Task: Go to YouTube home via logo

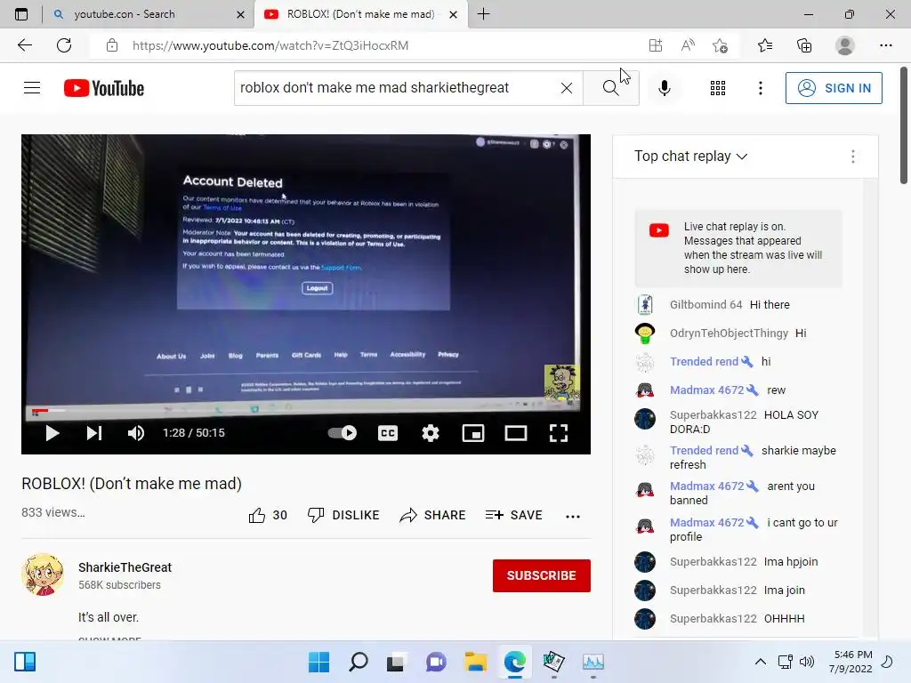Action: click(104, 88)
